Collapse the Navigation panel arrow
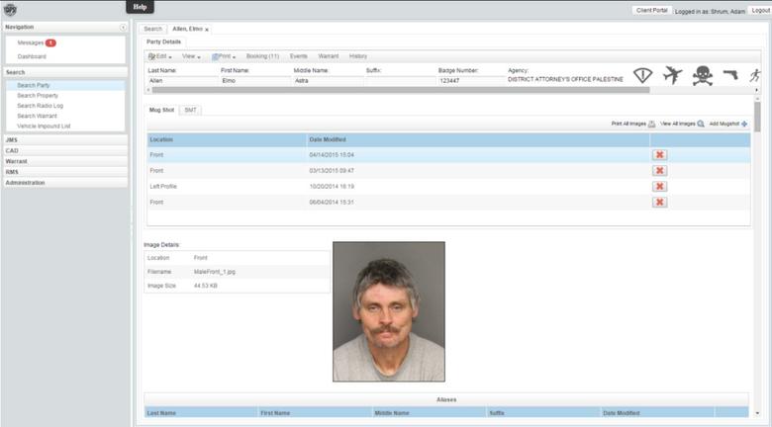The width and height of the screenshot is (772, 427). (x=123, y=27)
